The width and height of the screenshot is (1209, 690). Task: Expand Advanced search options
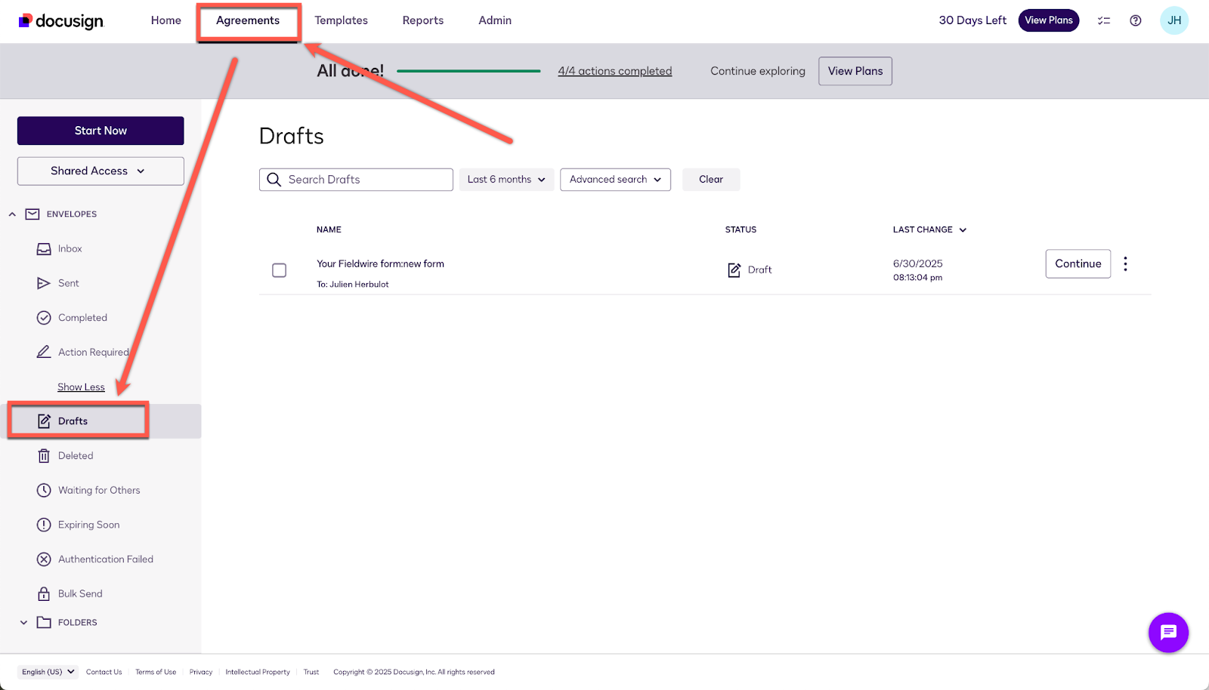615,180
